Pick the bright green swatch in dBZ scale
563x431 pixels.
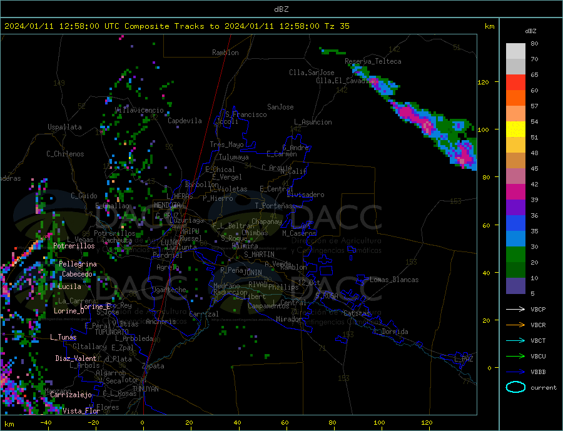tap(515, 255)
